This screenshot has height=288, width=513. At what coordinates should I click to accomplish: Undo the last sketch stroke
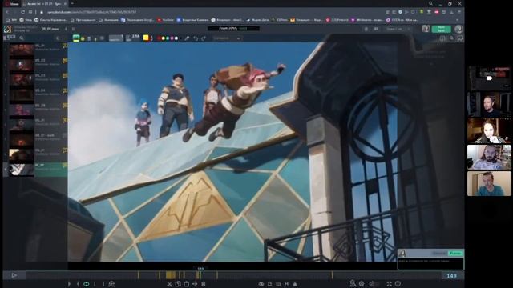196,38
